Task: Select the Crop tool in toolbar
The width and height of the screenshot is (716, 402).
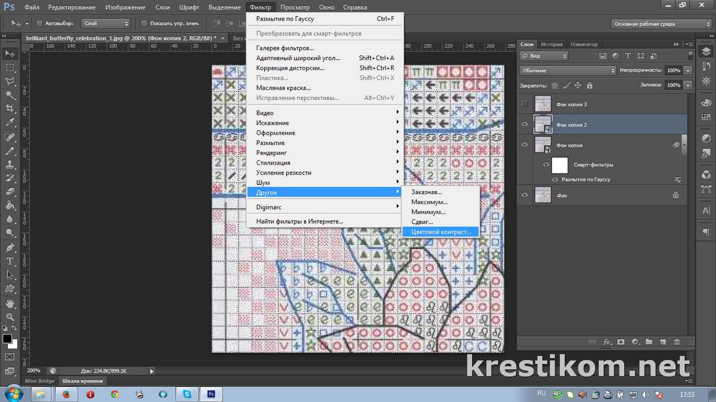Action: [x=10, y=109]
